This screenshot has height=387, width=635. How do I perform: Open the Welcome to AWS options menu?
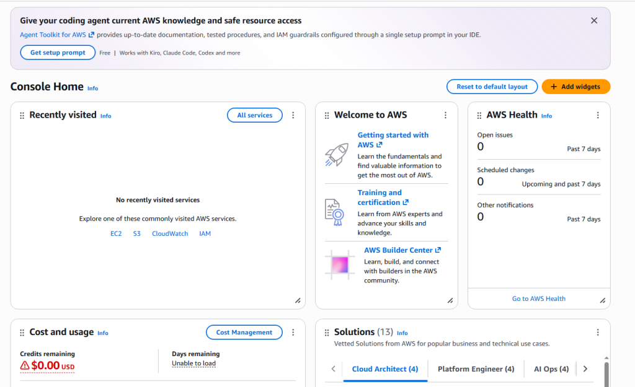(445, 115)
